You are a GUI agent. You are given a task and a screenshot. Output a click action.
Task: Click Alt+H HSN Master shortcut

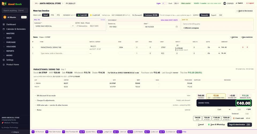[x=135, y=132]
